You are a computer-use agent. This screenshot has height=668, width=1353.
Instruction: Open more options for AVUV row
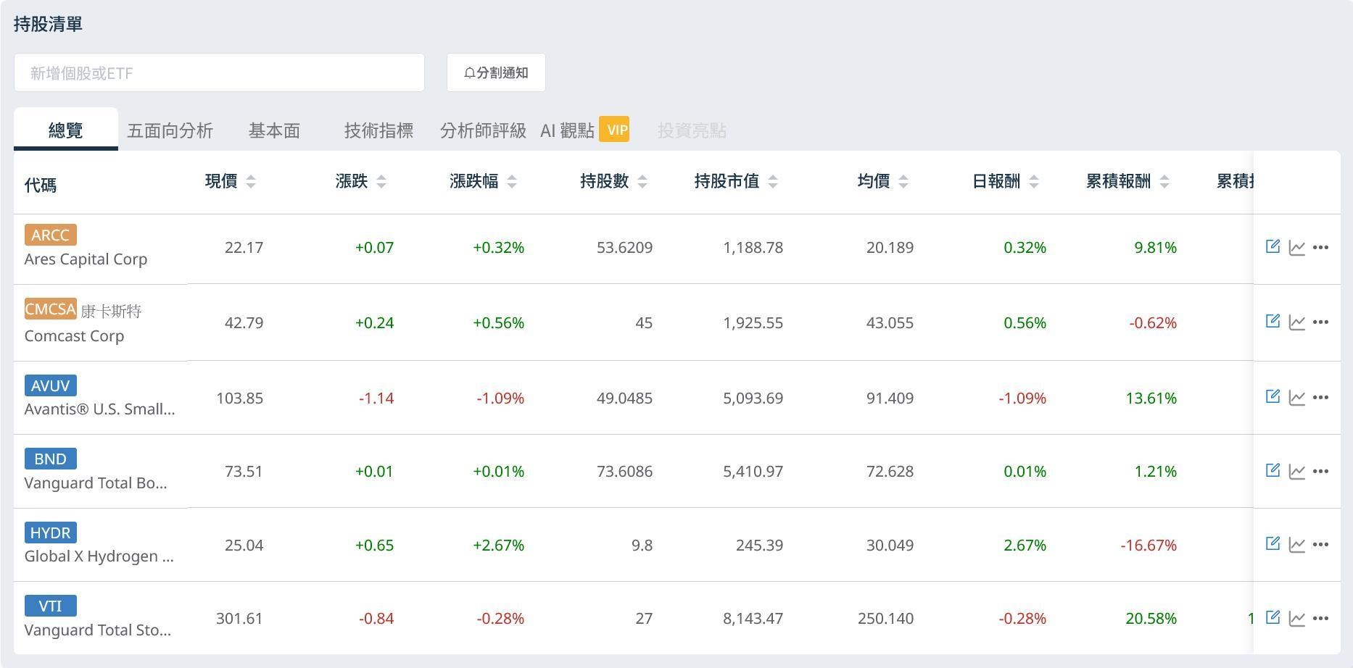(x=1320, y=398)
